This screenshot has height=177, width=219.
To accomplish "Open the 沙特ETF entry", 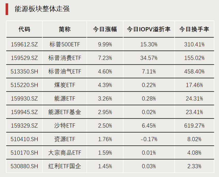I will click(65, 126).
